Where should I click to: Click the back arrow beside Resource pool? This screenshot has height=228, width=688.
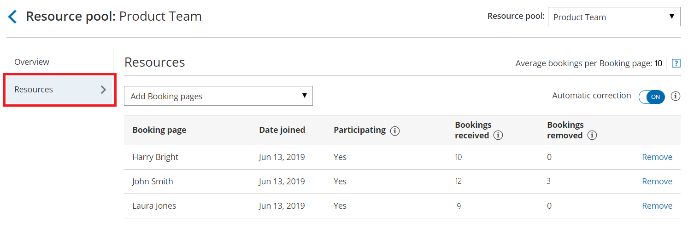coord(12,17)
